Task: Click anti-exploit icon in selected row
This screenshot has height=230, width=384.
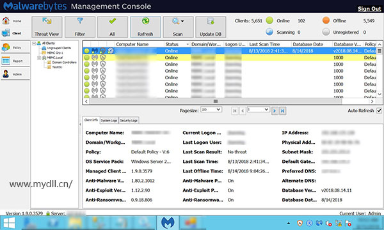Action: pyautogui.click(x=102, y=50)
